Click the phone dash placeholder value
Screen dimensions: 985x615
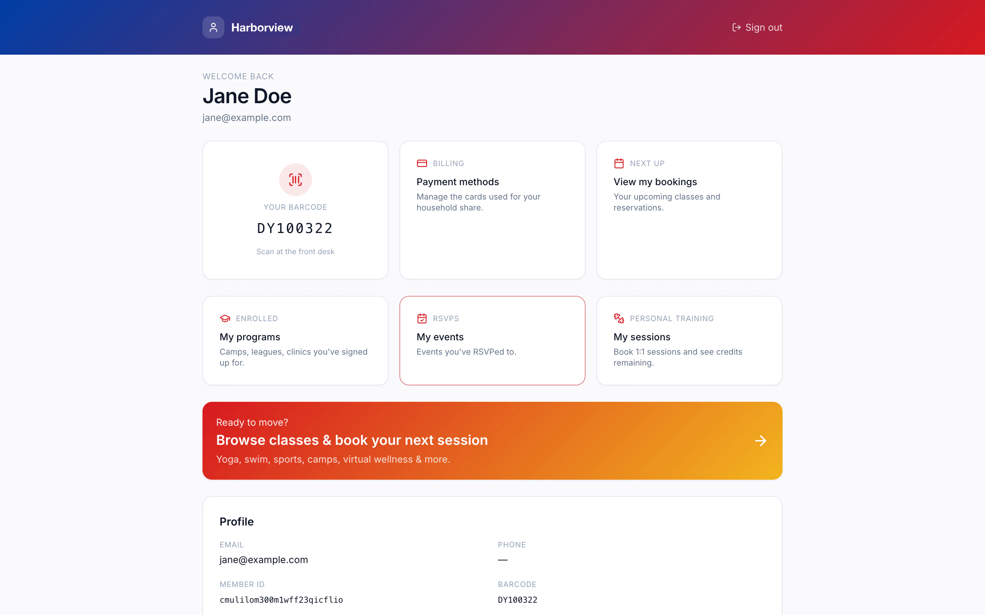click(x=503, y=560)
